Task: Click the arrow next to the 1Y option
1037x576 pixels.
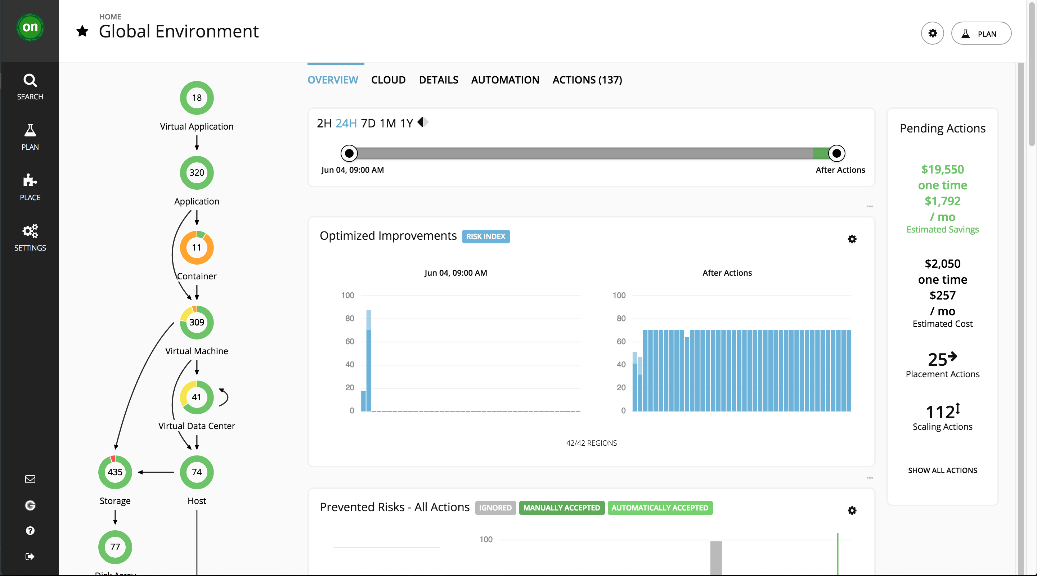Action: tap(422, 122)
